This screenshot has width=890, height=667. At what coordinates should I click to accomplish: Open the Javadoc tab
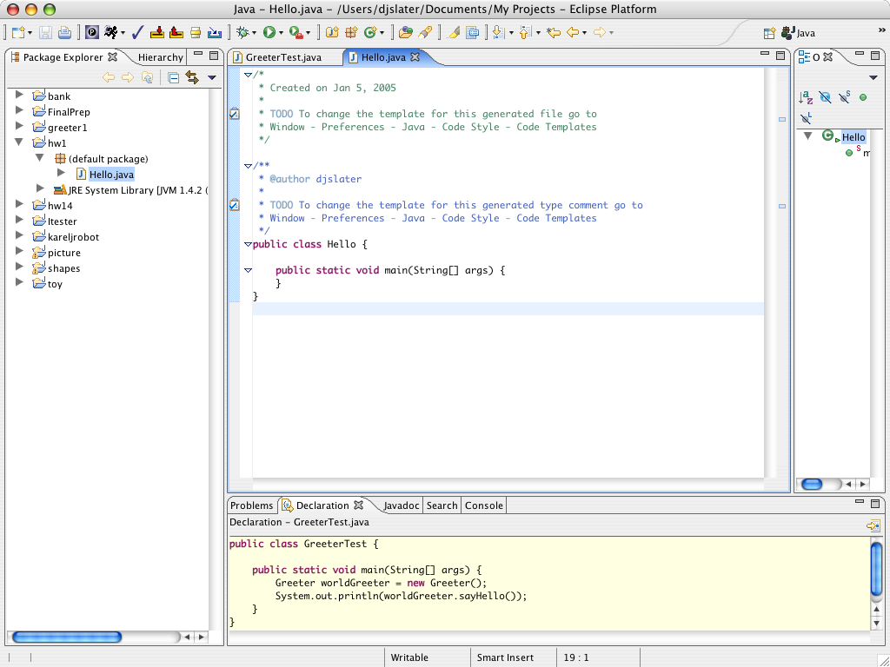(x=402, y=505)
